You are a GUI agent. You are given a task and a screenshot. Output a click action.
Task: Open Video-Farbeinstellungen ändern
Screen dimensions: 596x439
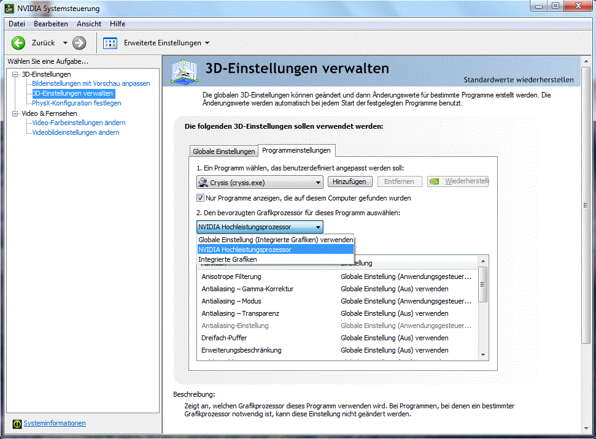pos(79,123)
